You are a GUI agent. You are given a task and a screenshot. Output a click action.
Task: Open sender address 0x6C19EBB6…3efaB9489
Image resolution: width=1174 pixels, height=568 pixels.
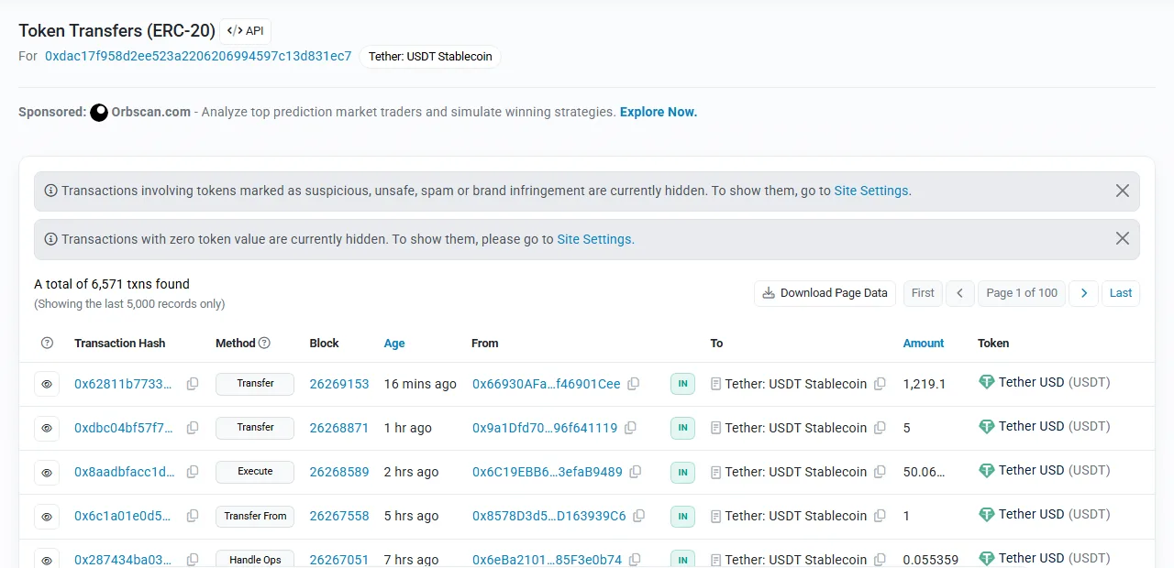click(x=548, y=472)
